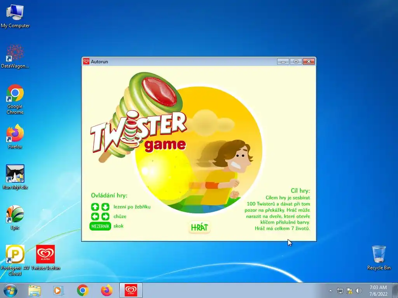Click the green MEZERNÍK spacebar key

(x=100, y=226)
